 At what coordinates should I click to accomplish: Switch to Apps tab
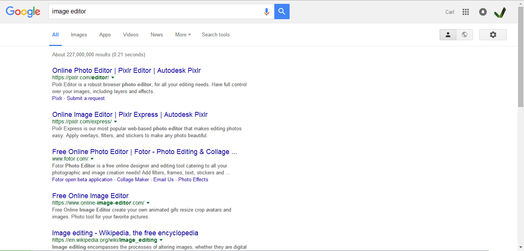coord(105,34)
